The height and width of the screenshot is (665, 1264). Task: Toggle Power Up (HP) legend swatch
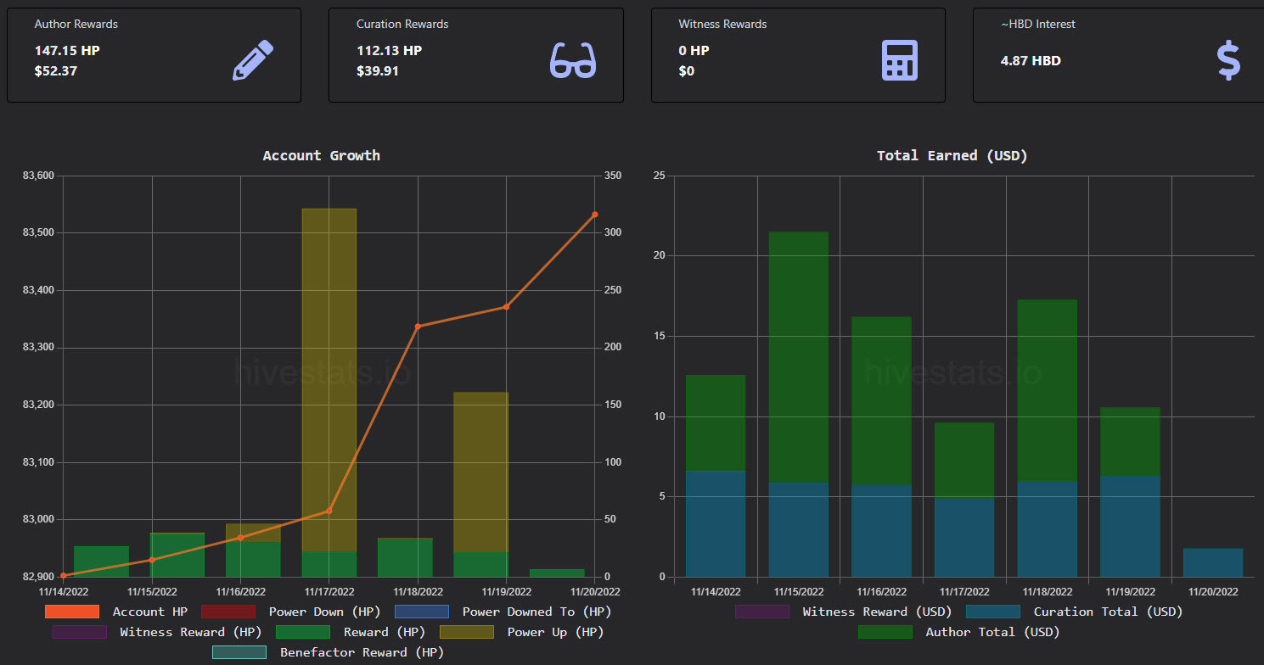[467, 632]
